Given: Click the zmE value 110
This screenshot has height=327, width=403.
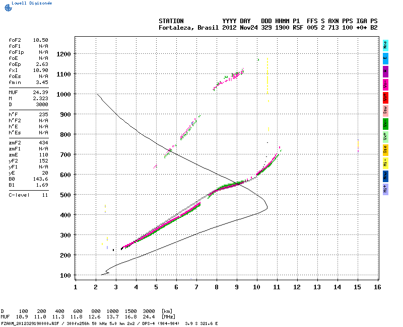Looking at the screenshot, I should point(43,155).
